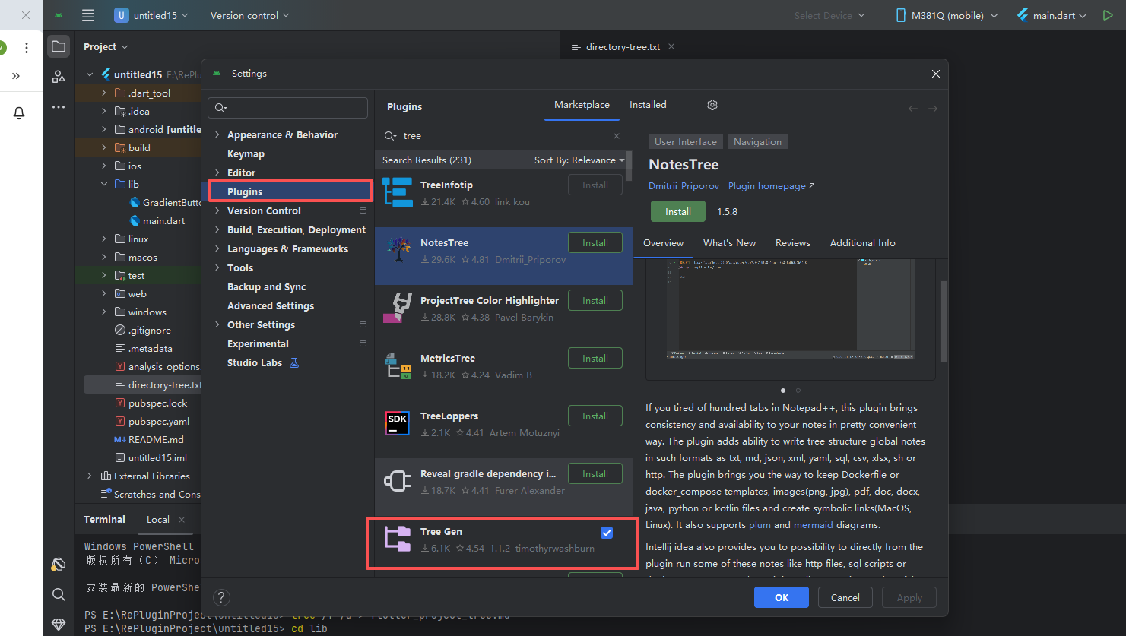Run main.dart with the green play icon
The image size is (1126, 636).
tap(1108, 15)
